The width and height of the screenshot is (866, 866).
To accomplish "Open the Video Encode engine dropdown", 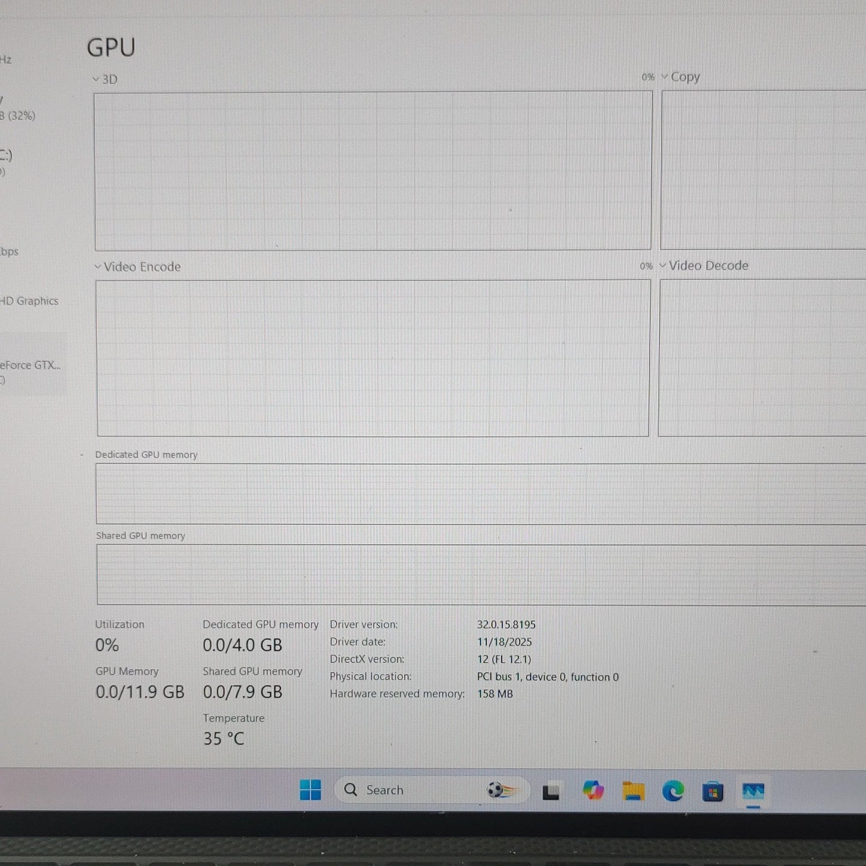I will click(137, 267).
